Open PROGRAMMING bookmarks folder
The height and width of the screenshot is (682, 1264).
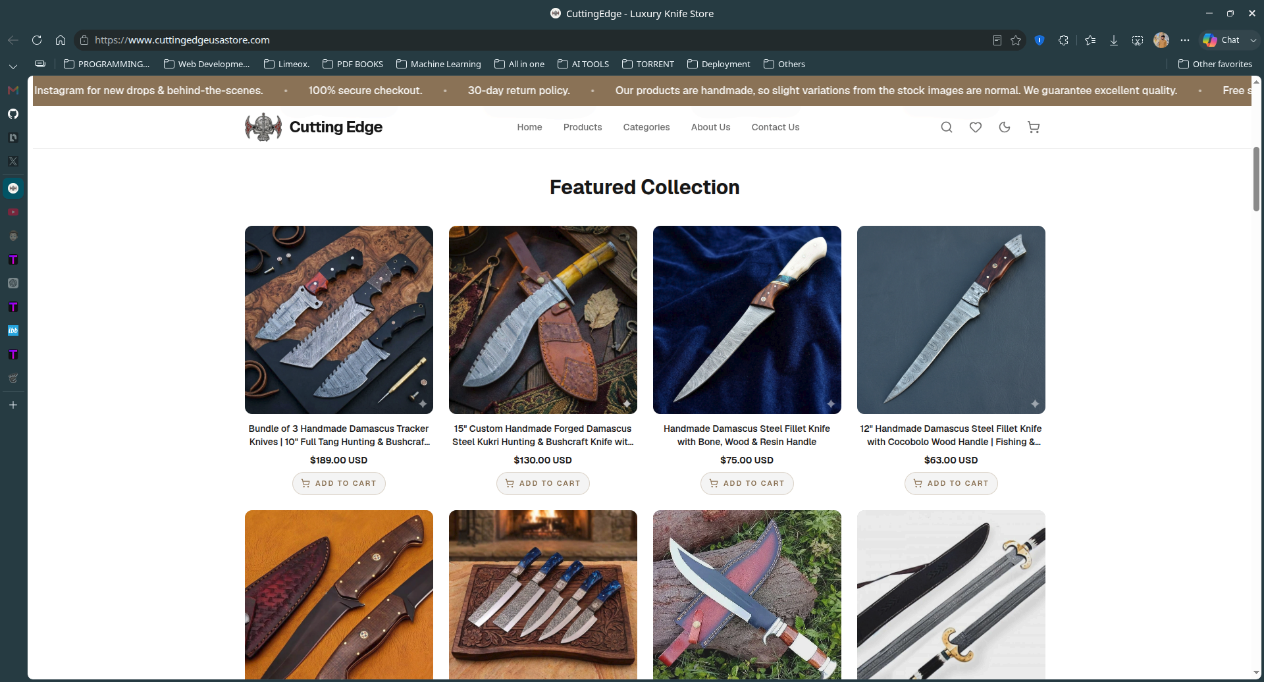pos(107,64)
